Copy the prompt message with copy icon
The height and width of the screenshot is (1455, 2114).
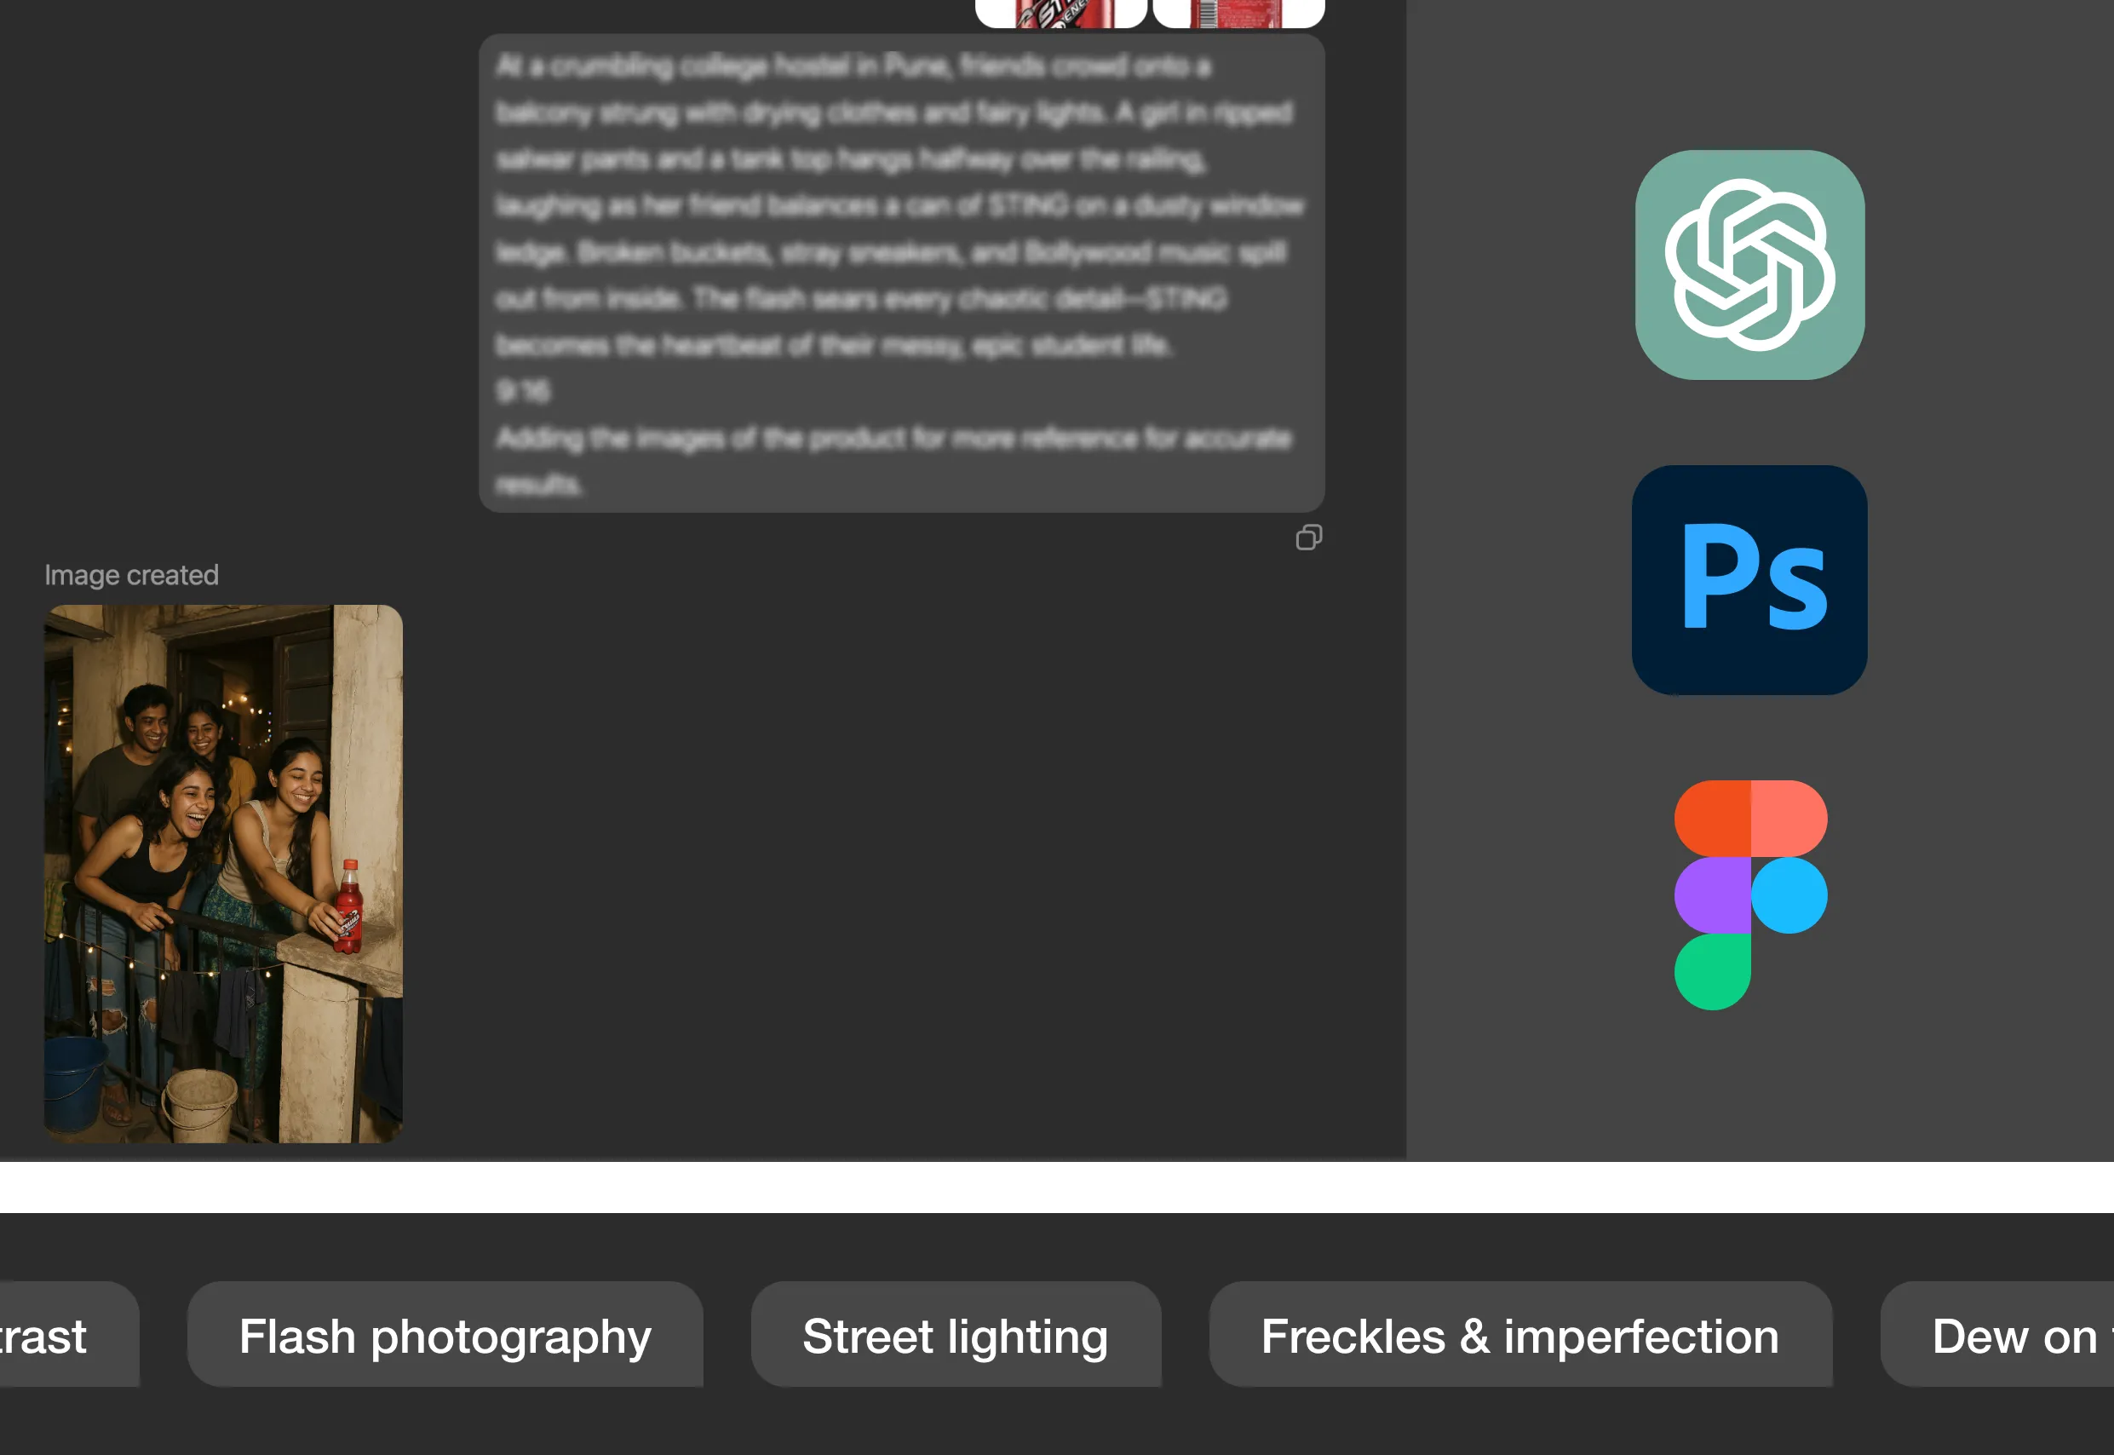click(x=1308, y=537)
